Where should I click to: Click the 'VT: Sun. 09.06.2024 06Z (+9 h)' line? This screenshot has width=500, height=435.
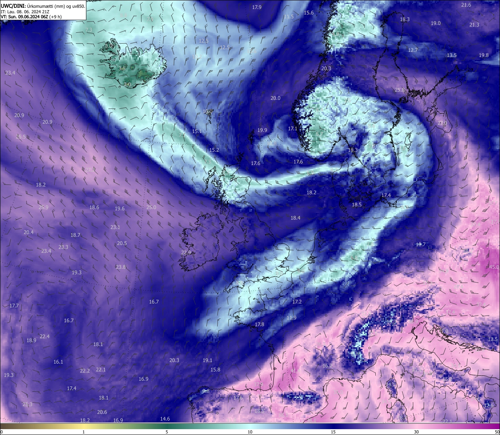(31, 17)
